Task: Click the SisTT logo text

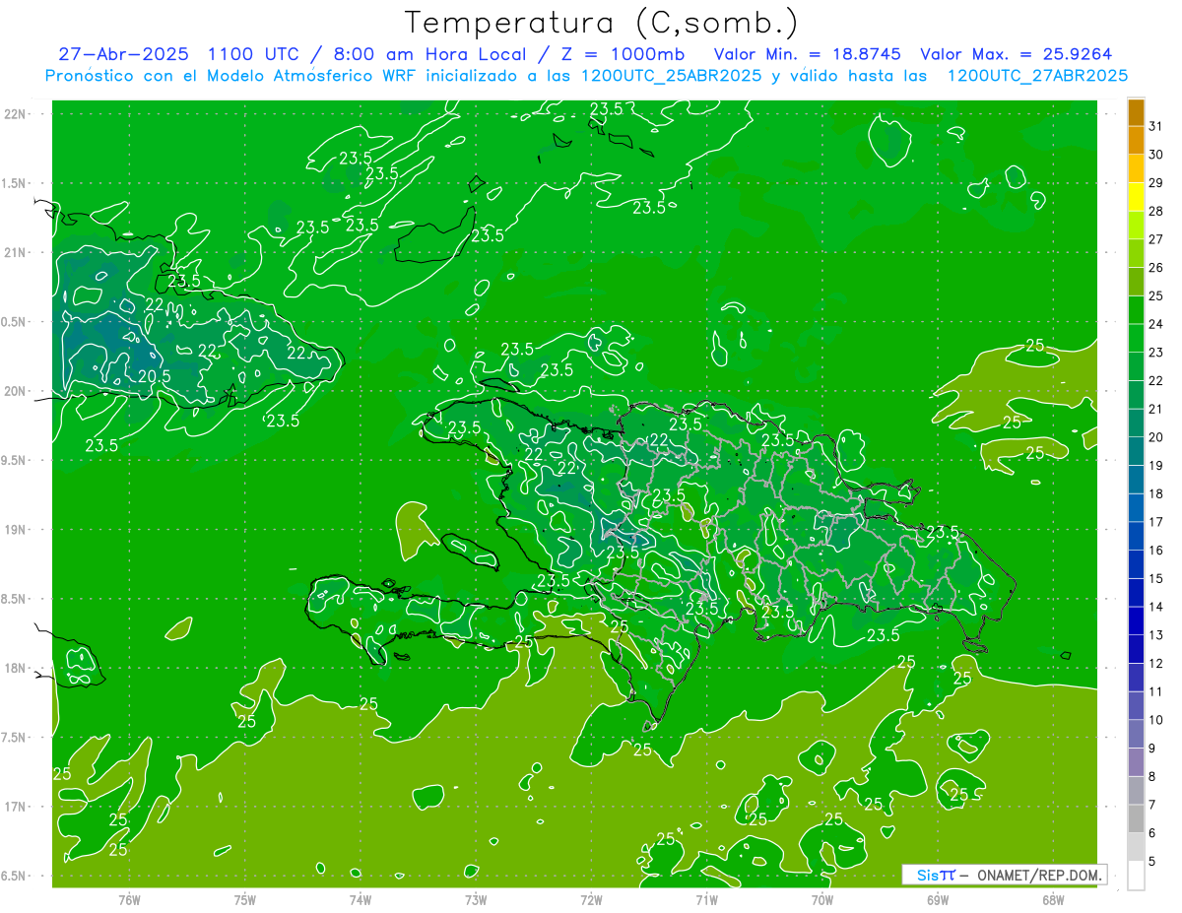Action: point(935,875)
